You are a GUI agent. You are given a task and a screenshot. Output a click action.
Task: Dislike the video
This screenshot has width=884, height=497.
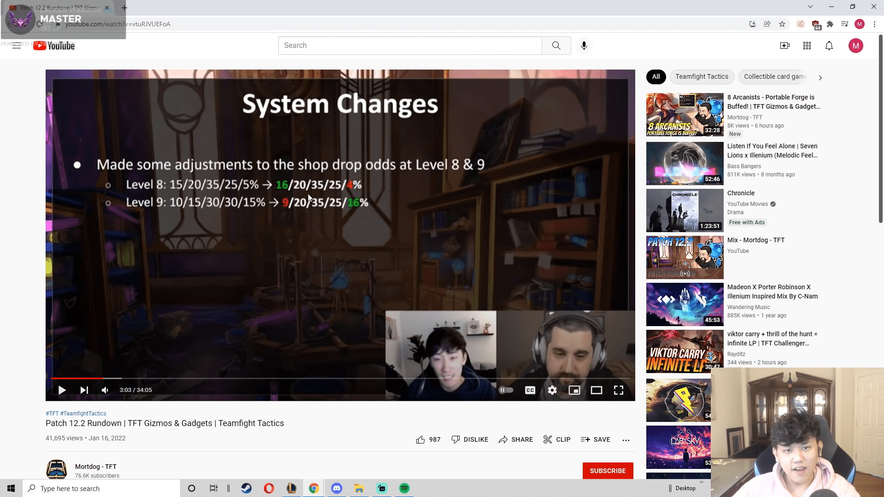click(x=470, y=440)
